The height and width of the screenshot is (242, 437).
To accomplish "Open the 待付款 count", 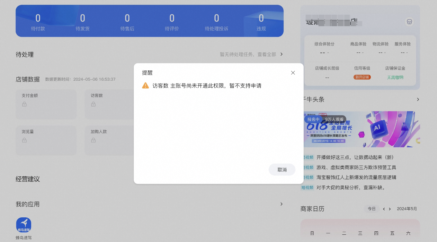I will 38,22.
